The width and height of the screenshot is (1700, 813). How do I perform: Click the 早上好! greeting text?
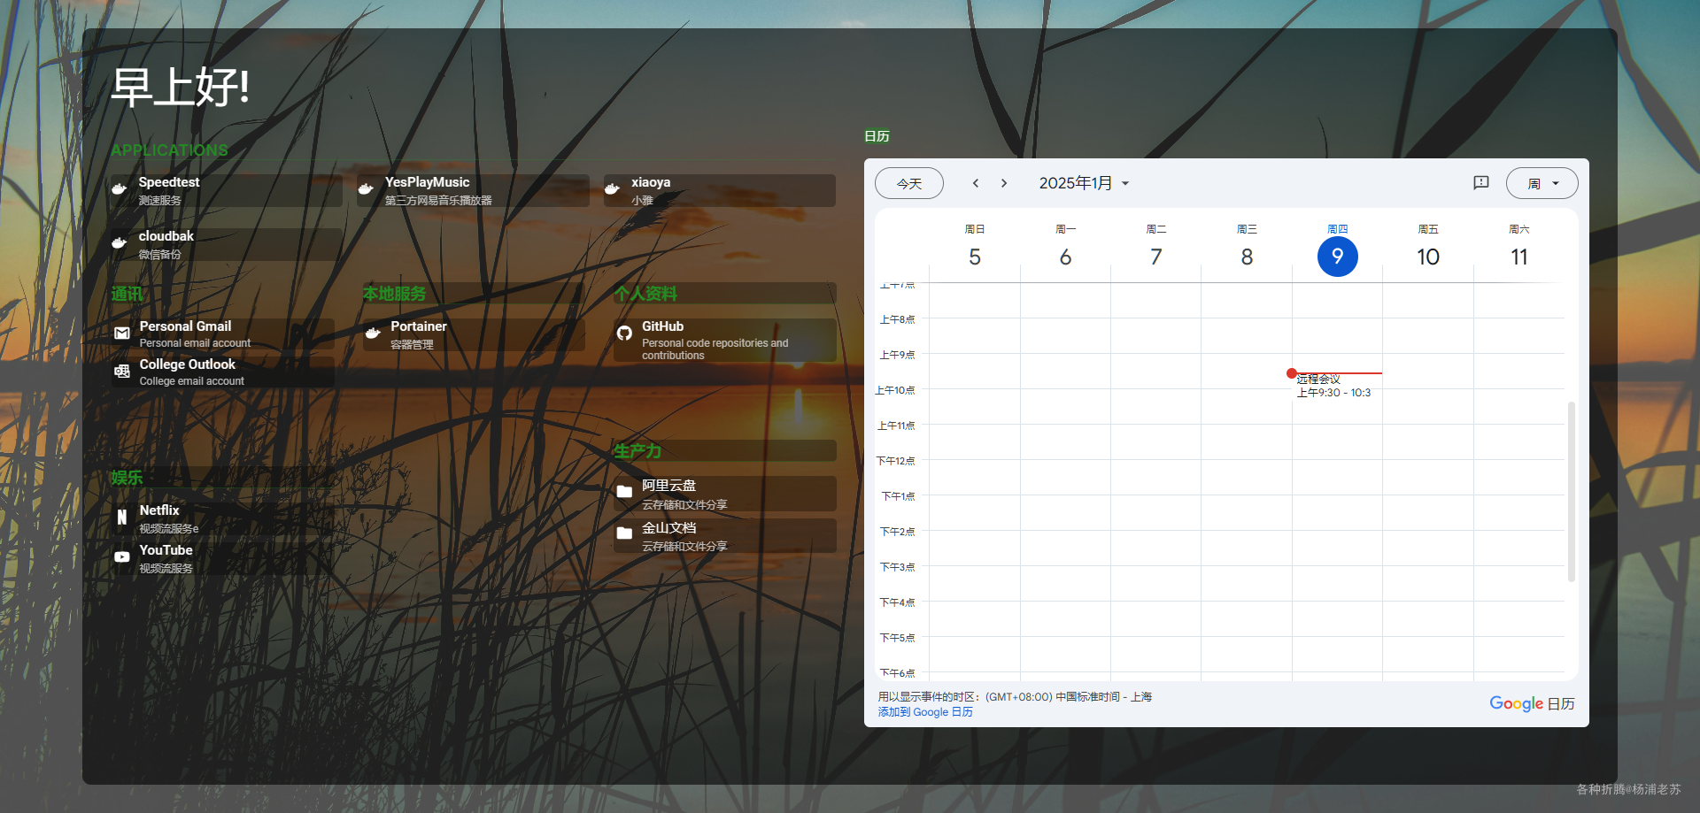(180, 87)
